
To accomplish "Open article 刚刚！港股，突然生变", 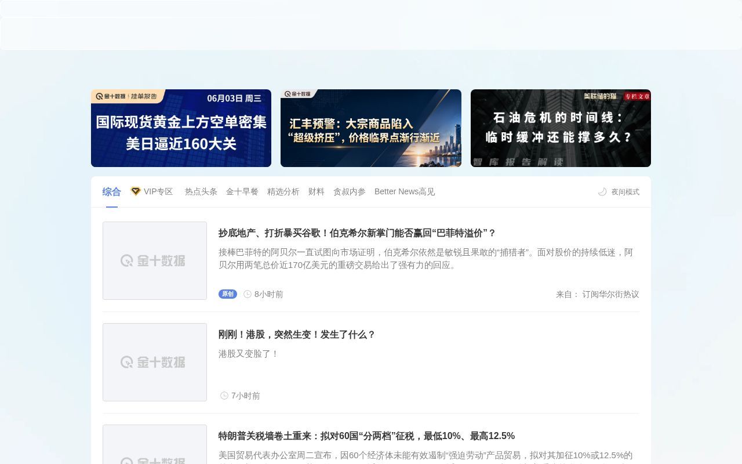I will pos(297,335).
